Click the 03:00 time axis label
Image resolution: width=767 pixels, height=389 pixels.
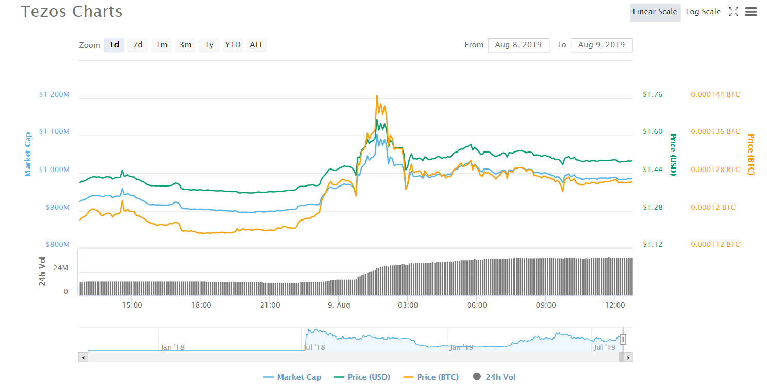tap(408, 305)
